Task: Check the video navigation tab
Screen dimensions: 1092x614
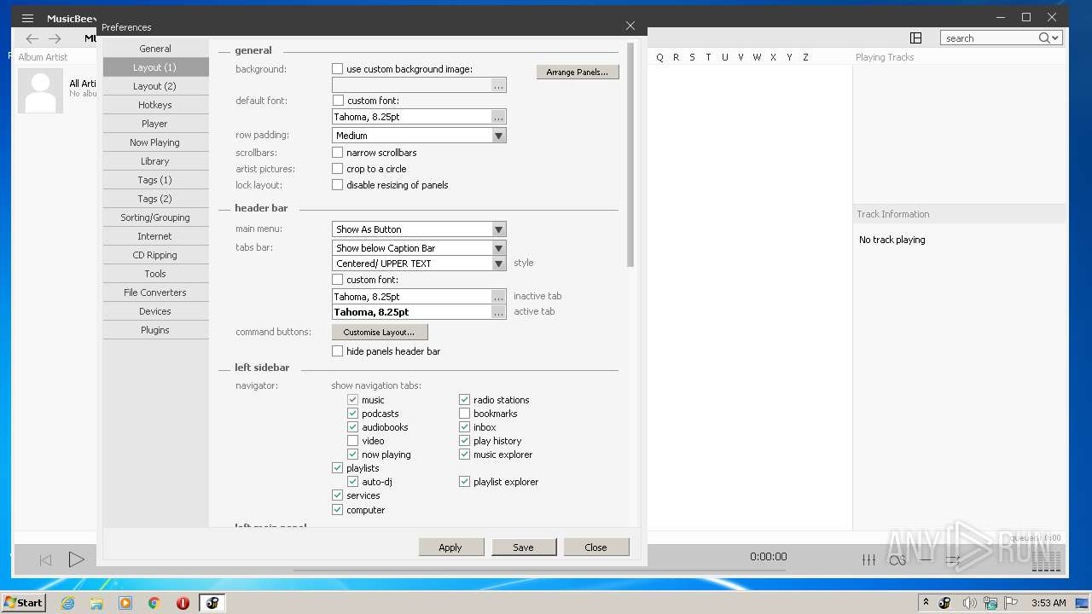Action: point(353,441)
